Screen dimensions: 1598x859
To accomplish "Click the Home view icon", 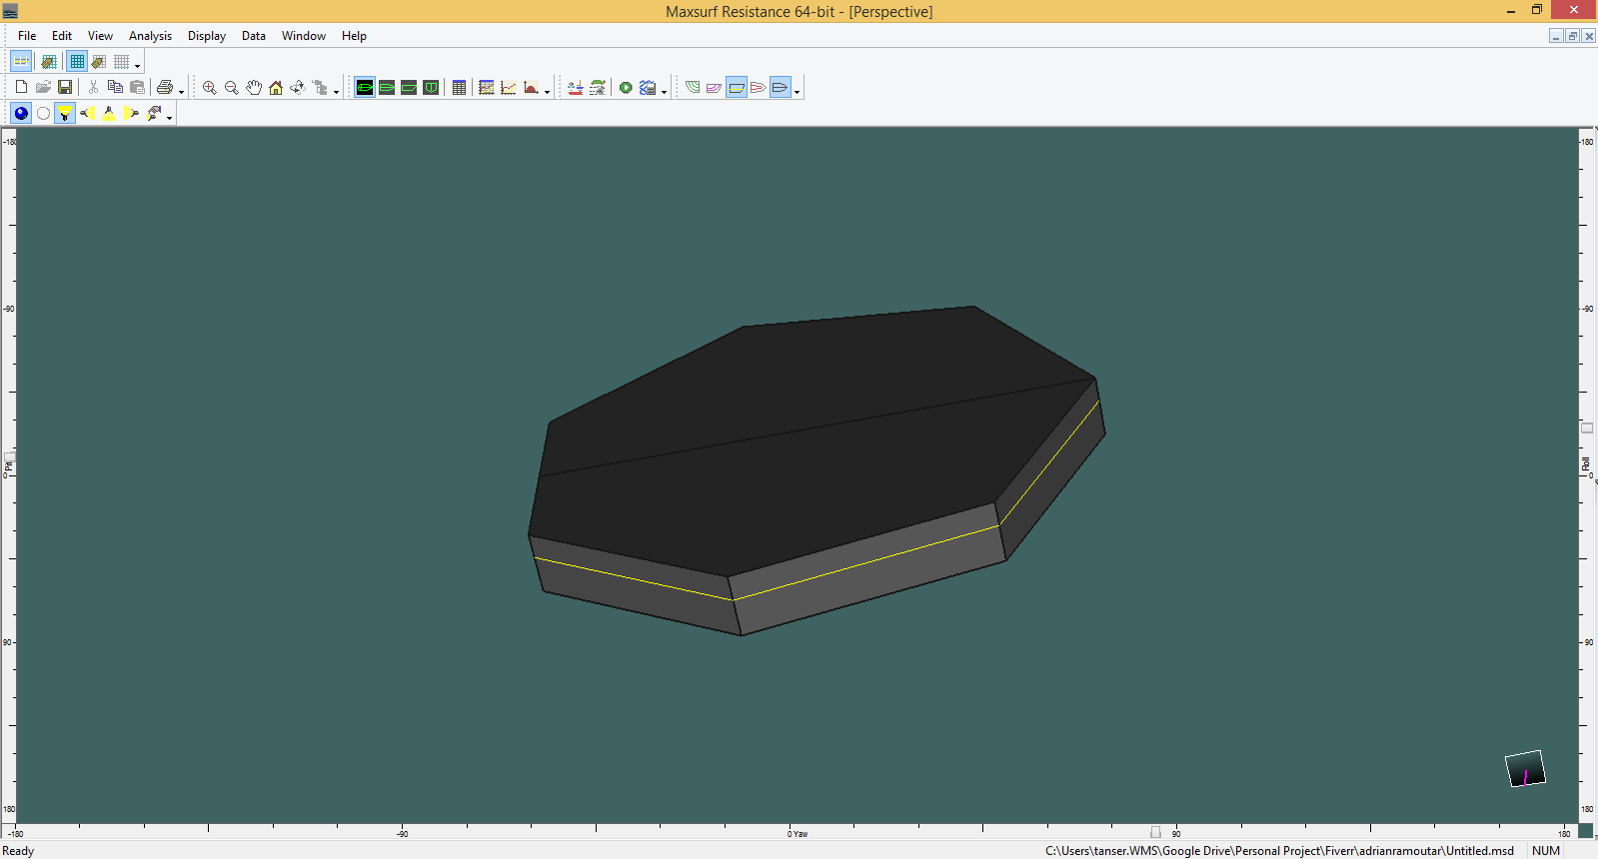I will pyautogui.click(x=276, y=88).
